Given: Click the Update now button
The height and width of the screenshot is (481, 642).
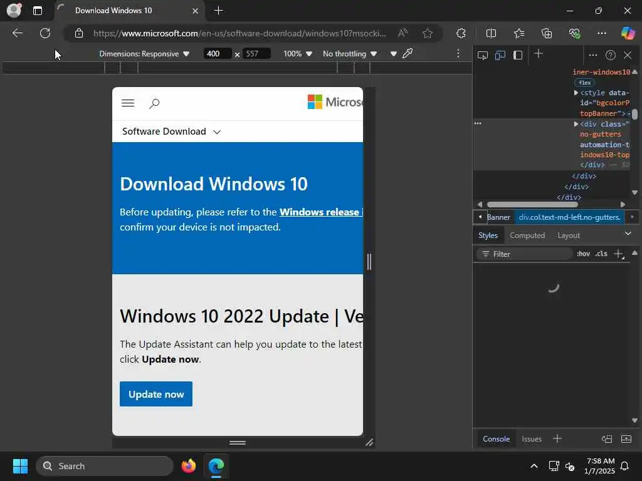Looking at the screenshot, I should coord(156,394).
